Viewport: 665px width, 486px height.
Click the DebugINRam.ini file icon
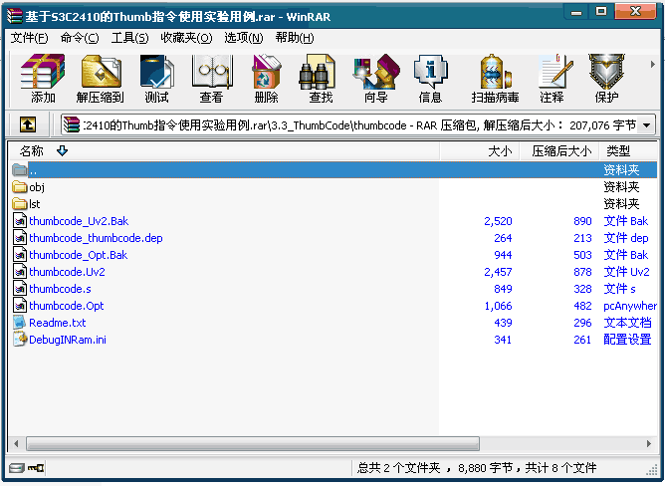[x=20, y=340]
